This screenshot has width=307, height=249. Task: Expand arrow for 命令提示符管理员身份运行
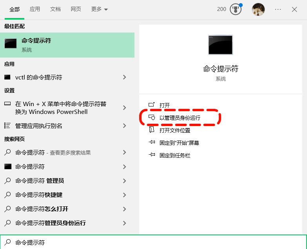pos(124,223)
